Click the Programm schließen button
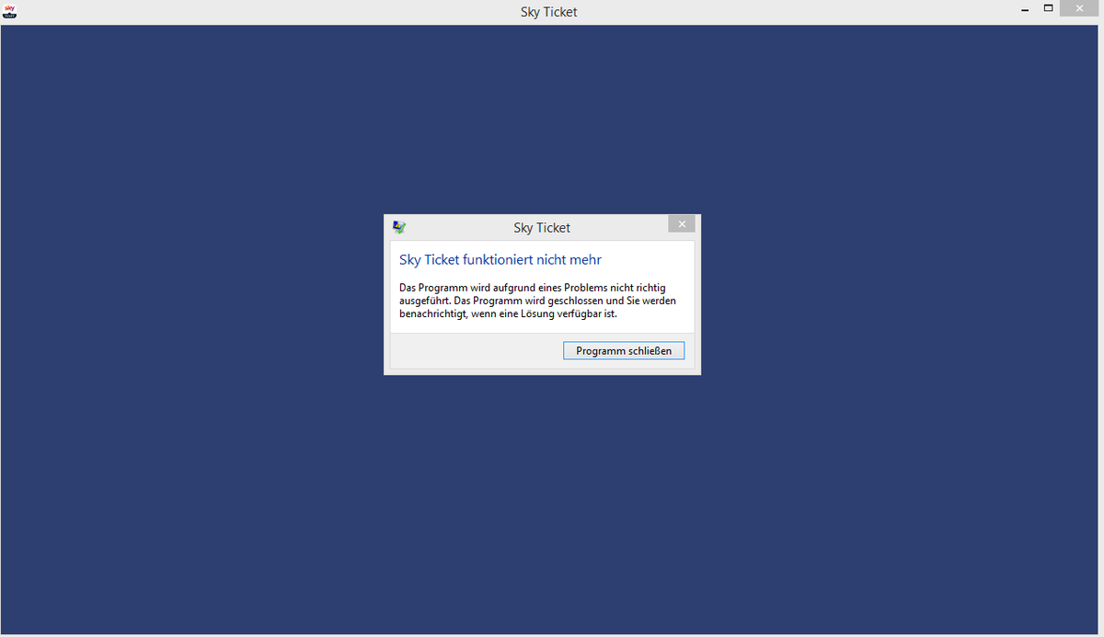Image resolution: width=1104 pixels, height=637 pixels. coord(624,350)
